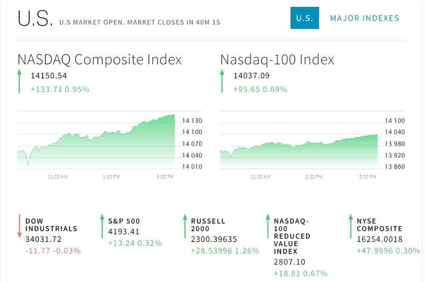This screenshot has height=282, width=426.
Task: Click the S&P 500 label
Action: pyautogui.click(x=124, y=221)
